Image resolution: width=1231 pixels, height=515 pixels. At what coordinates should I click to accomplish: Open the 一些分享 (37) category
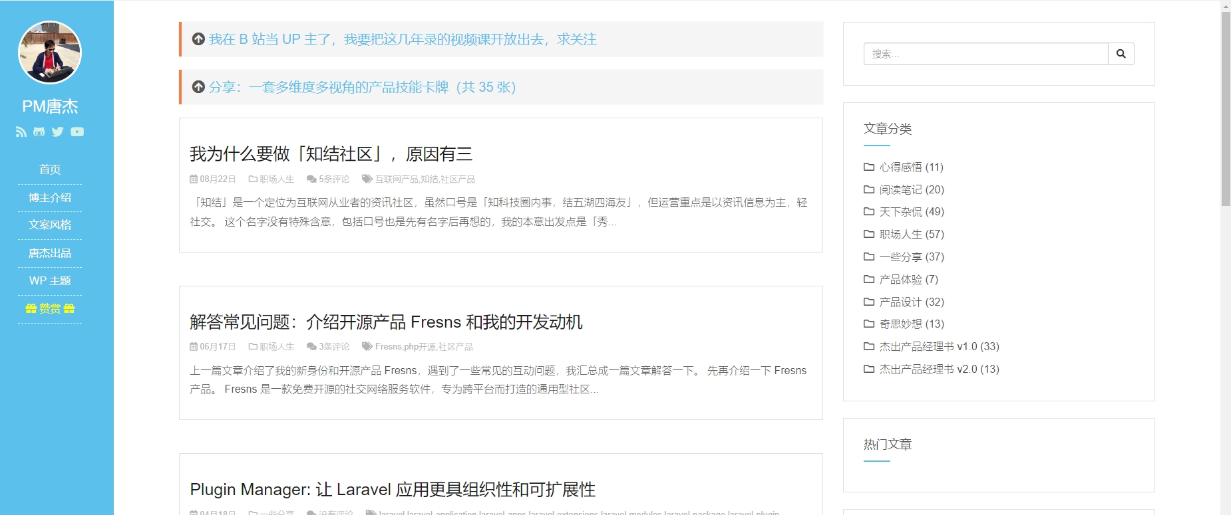[912, 257]
